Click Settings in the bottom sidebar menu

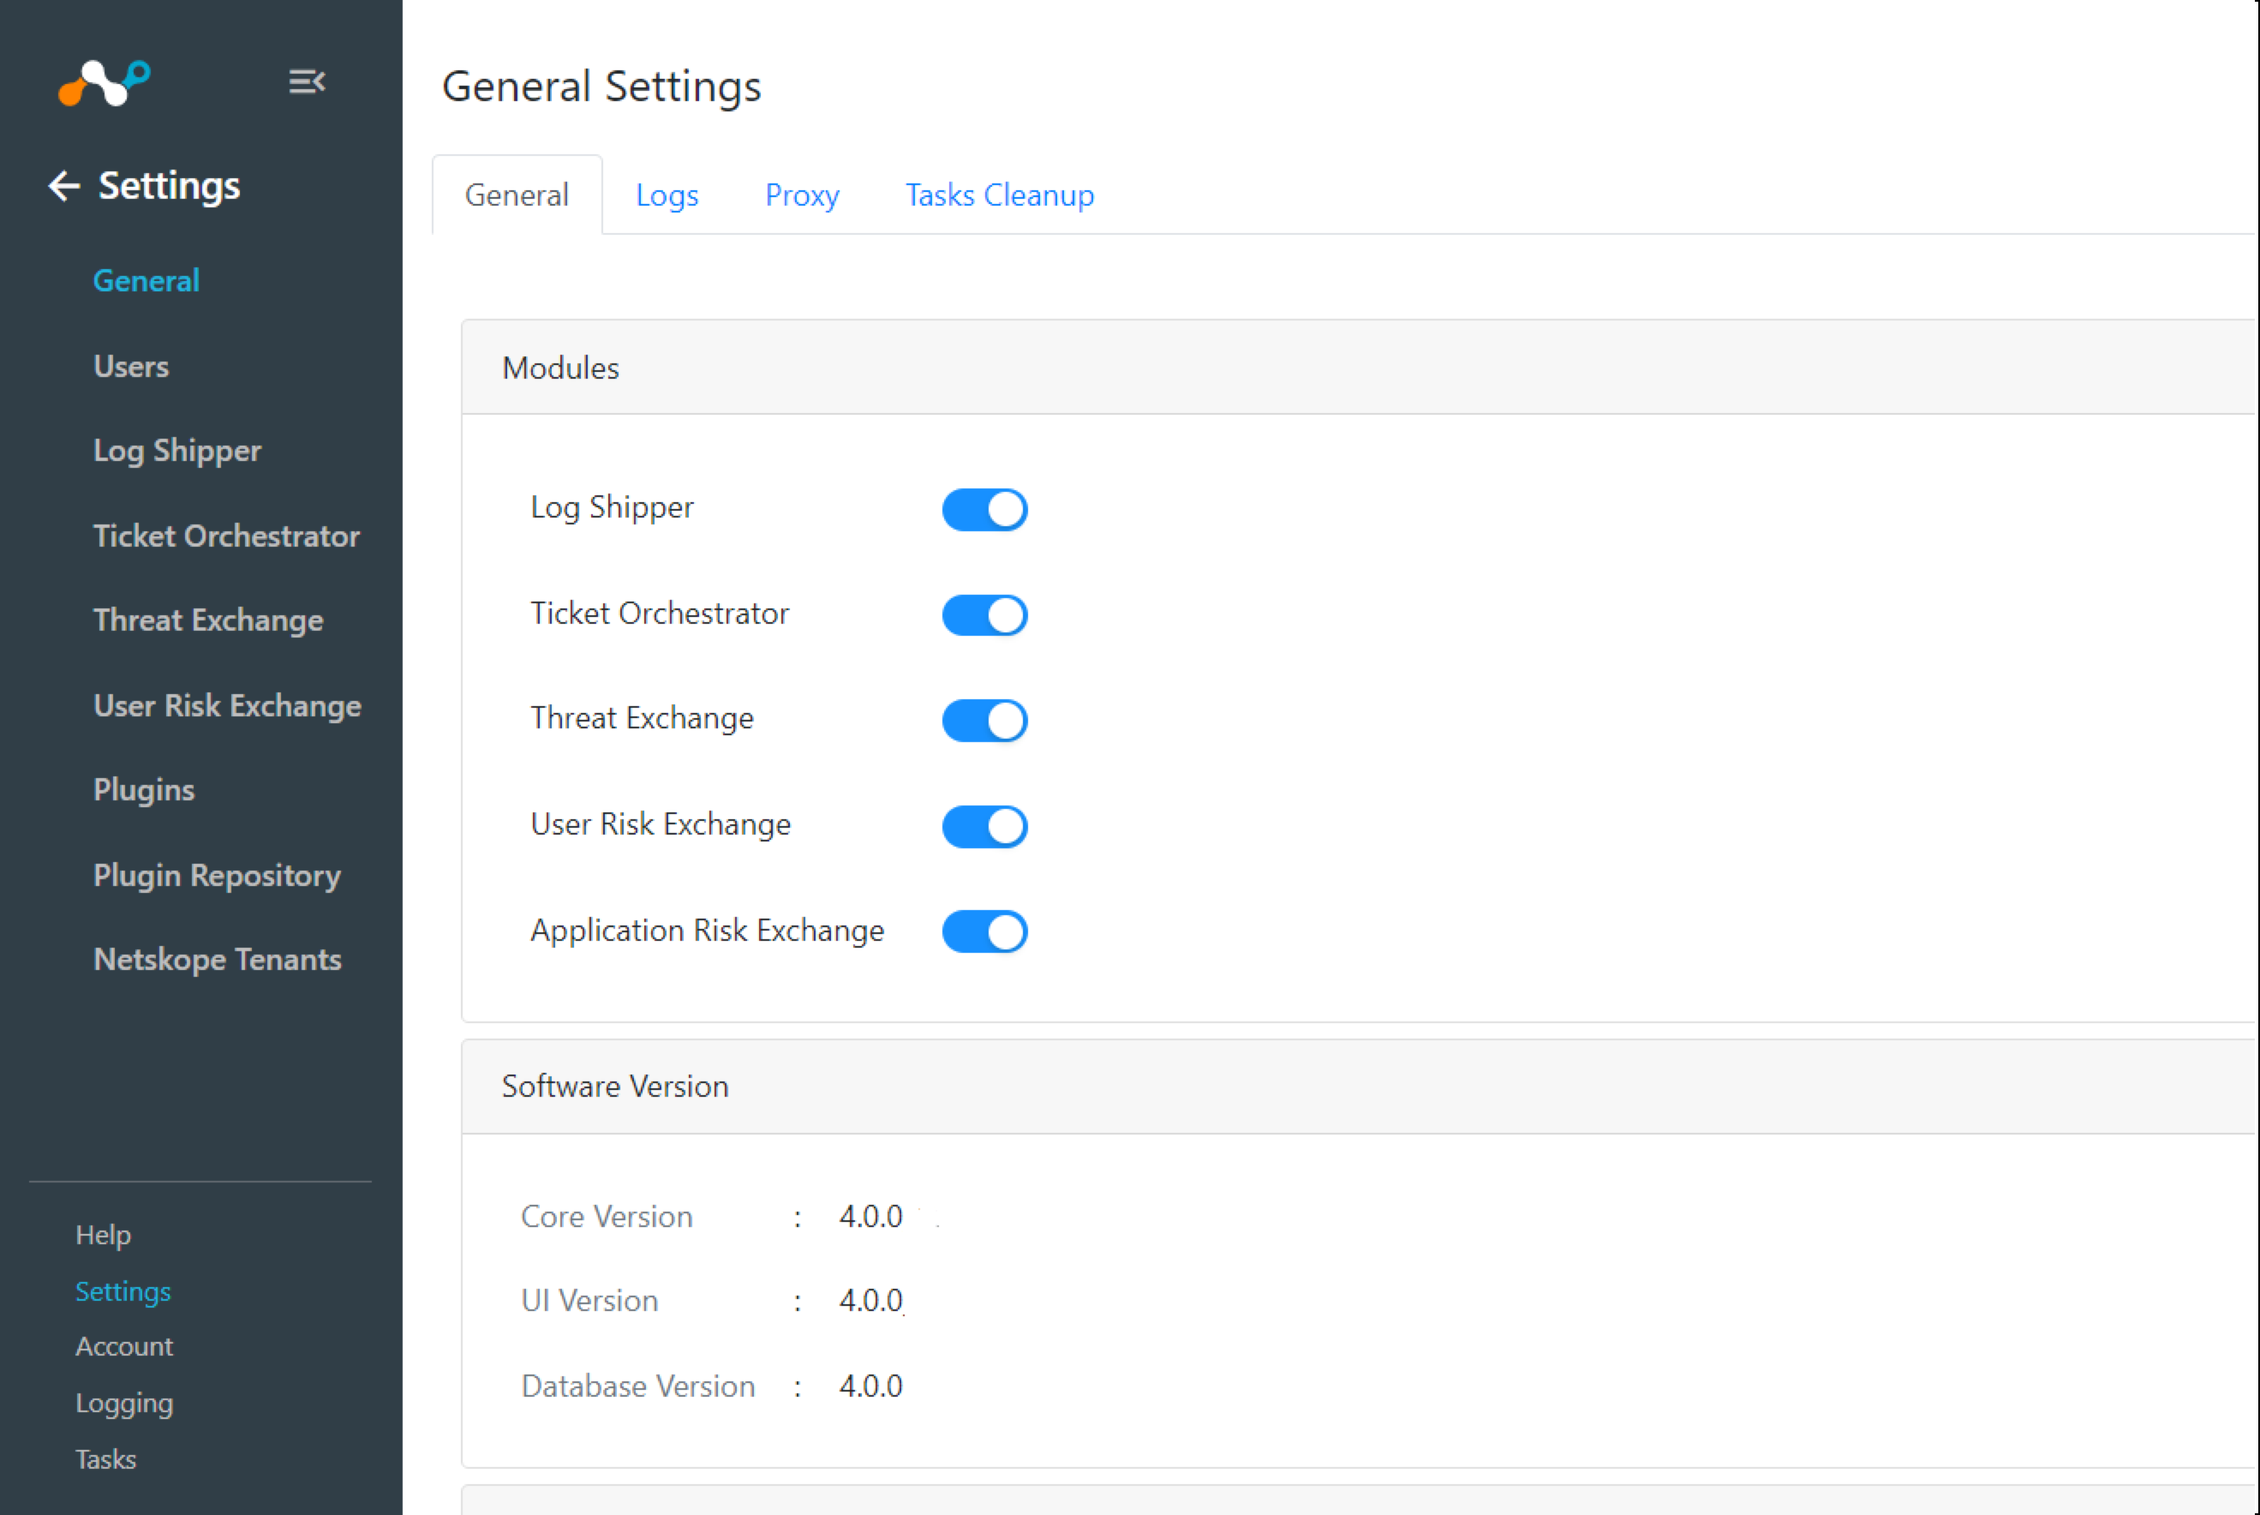point(123,1290)
